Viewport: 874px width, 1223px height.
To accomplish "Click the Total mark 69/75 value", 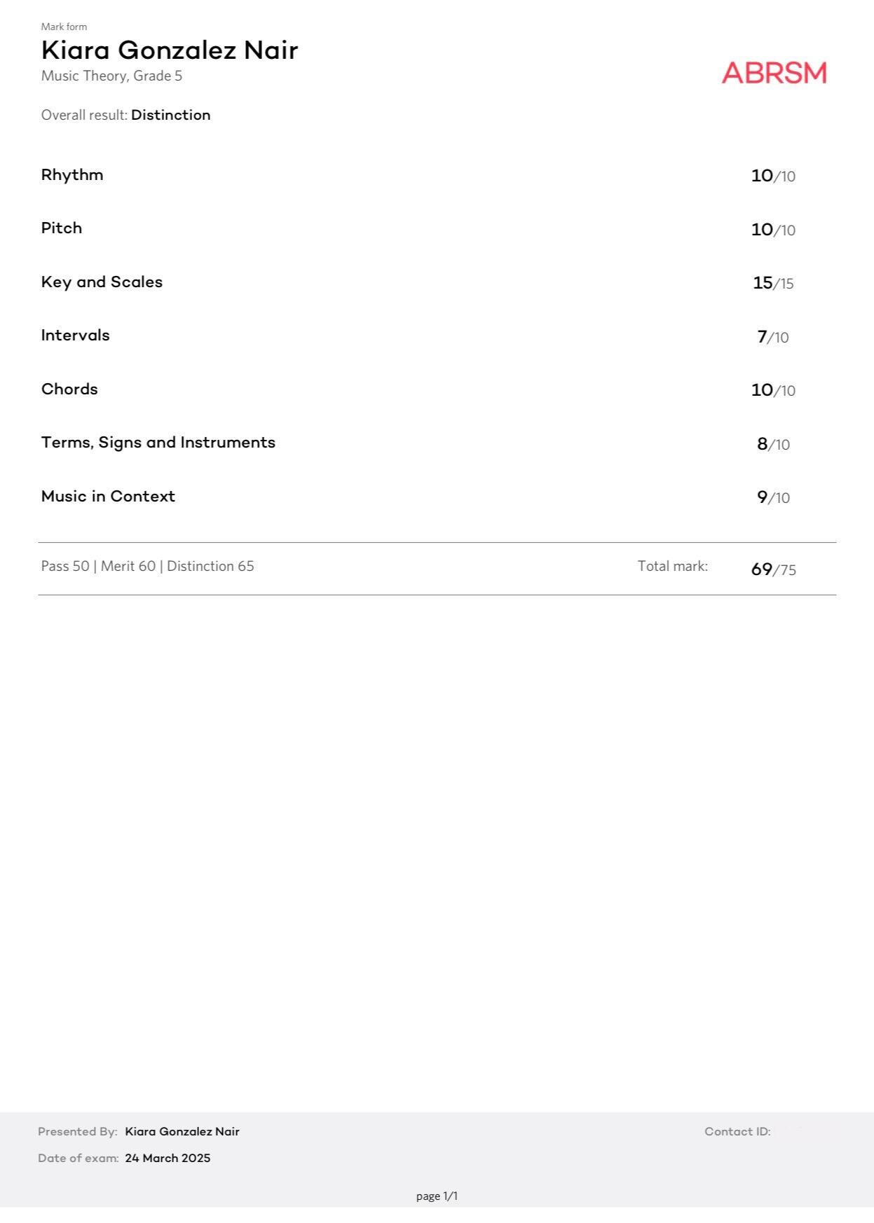I will tap(773, 569).
